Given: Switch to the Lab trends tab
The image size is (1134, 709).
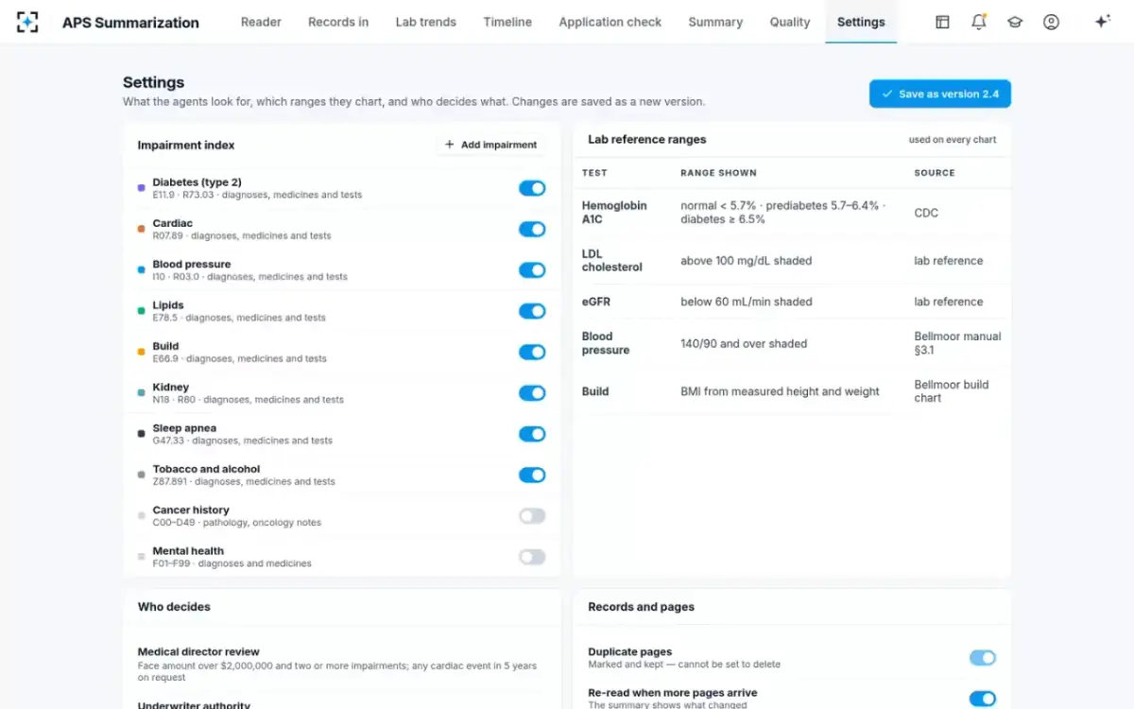Looking at the screenshot, I should point(426,22).
